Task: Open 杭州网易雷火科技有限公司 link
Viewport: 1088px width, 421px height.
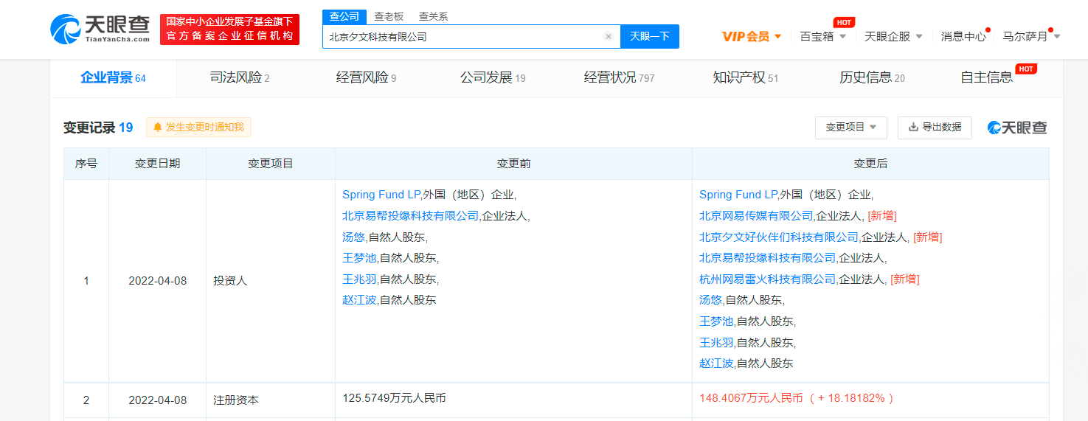Action: click(768, 279)
